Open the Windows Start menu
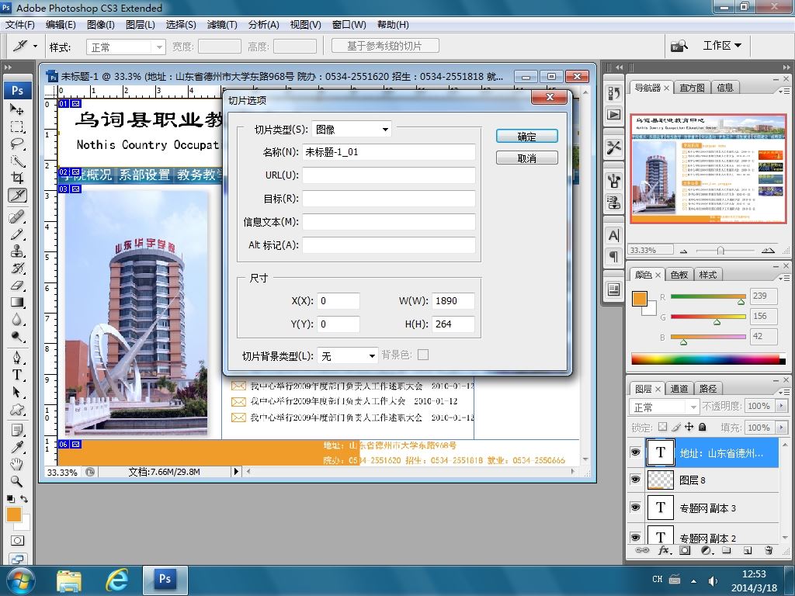 (20, 580)
